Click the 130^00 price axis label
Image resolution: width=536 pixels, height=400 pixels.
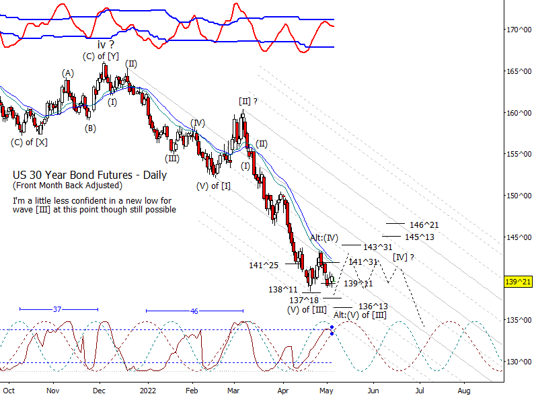(x=519, y=362)
